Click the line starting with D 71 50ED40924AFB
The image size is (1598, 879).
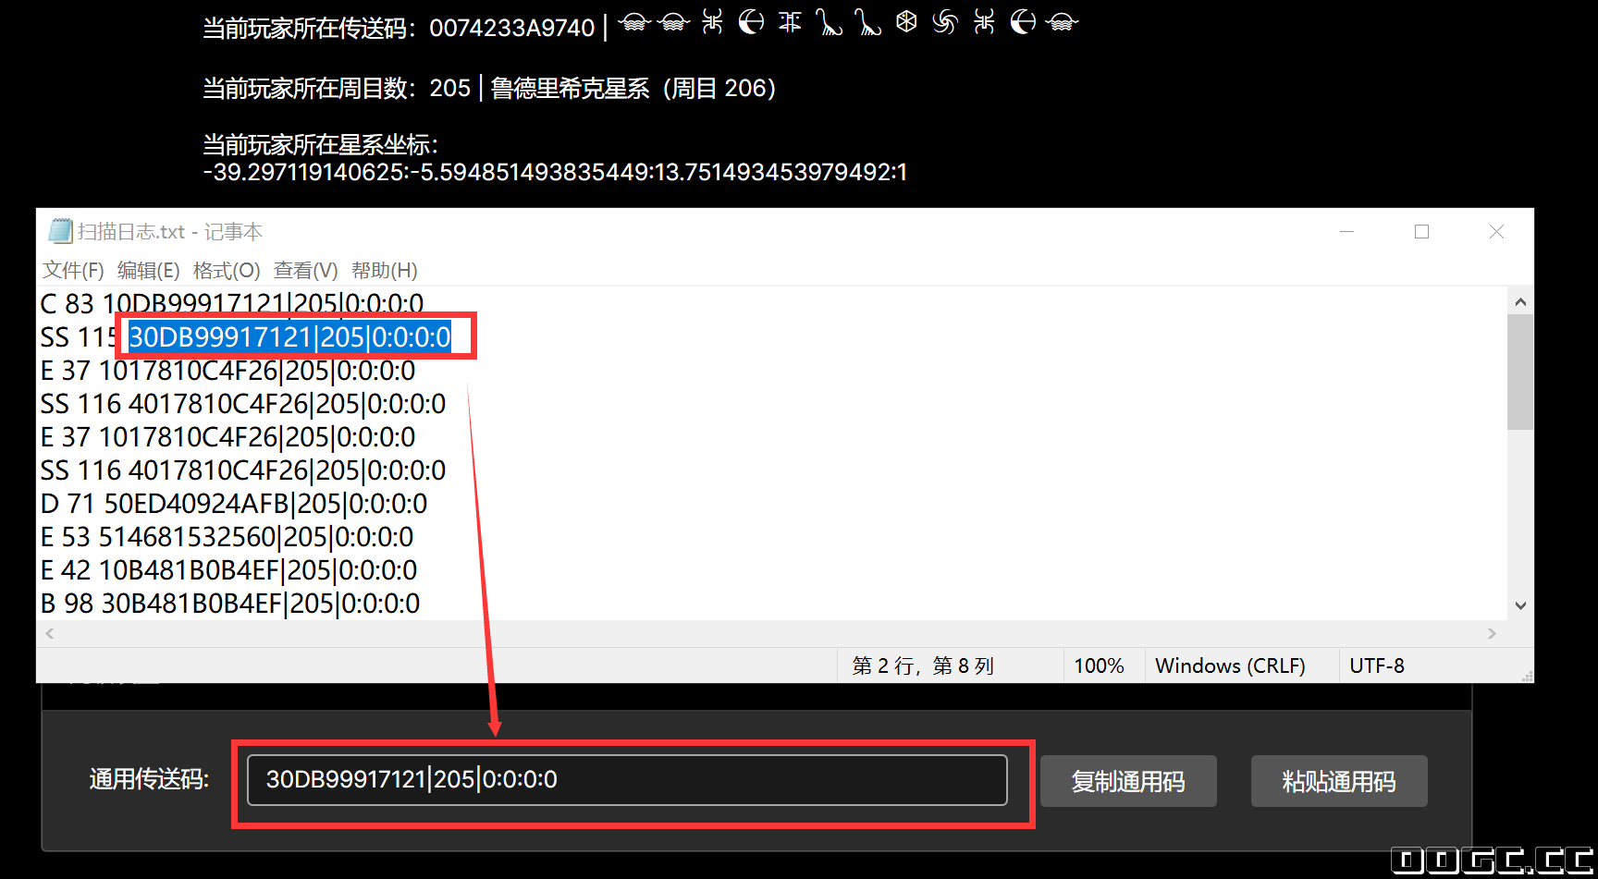point(234,504)
